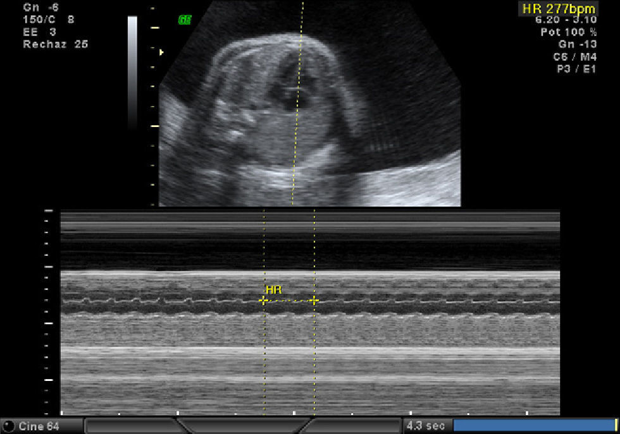Click the fetal heart chamber in the image
The height and width of the screenshot is (434, 620).
[288, 95]
